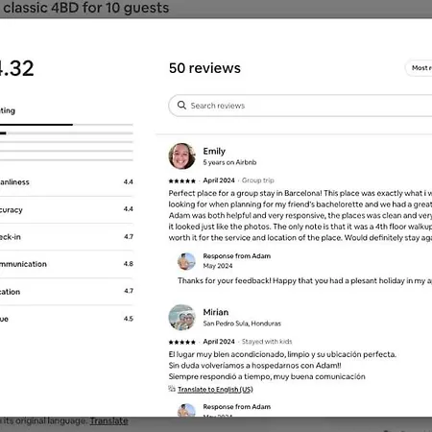
Task: Click the Translate link at bottom
Action: pos(108,420)
